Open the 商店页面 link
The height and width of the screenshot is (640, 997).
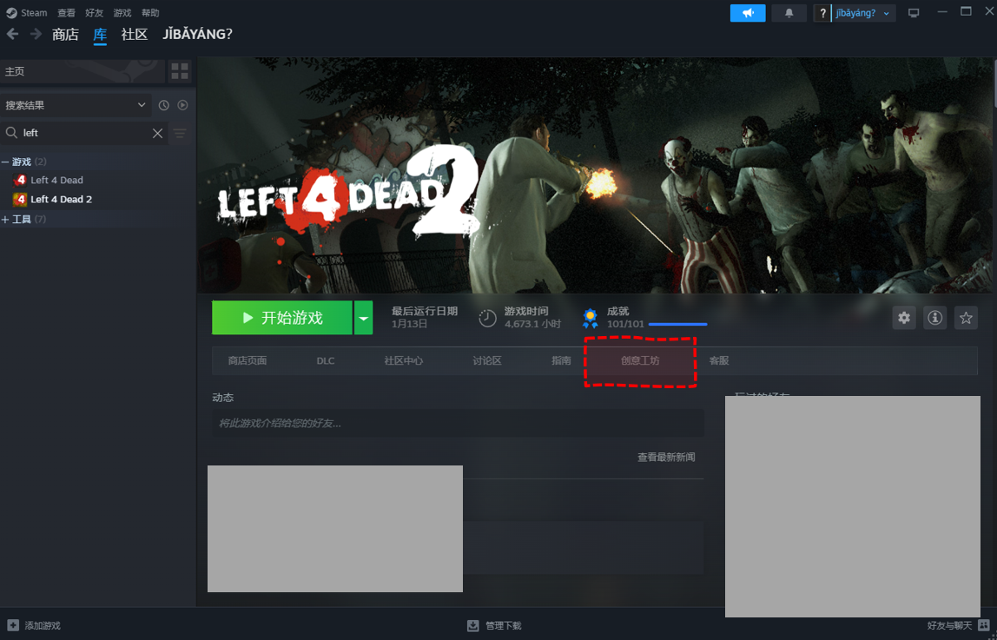(248, 360)
